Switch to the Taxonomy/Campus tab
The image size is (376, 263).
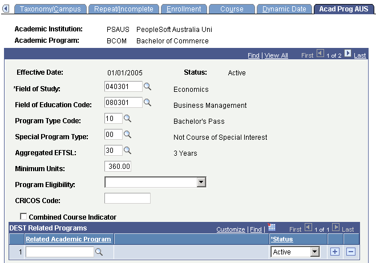[x=50, y=9]
